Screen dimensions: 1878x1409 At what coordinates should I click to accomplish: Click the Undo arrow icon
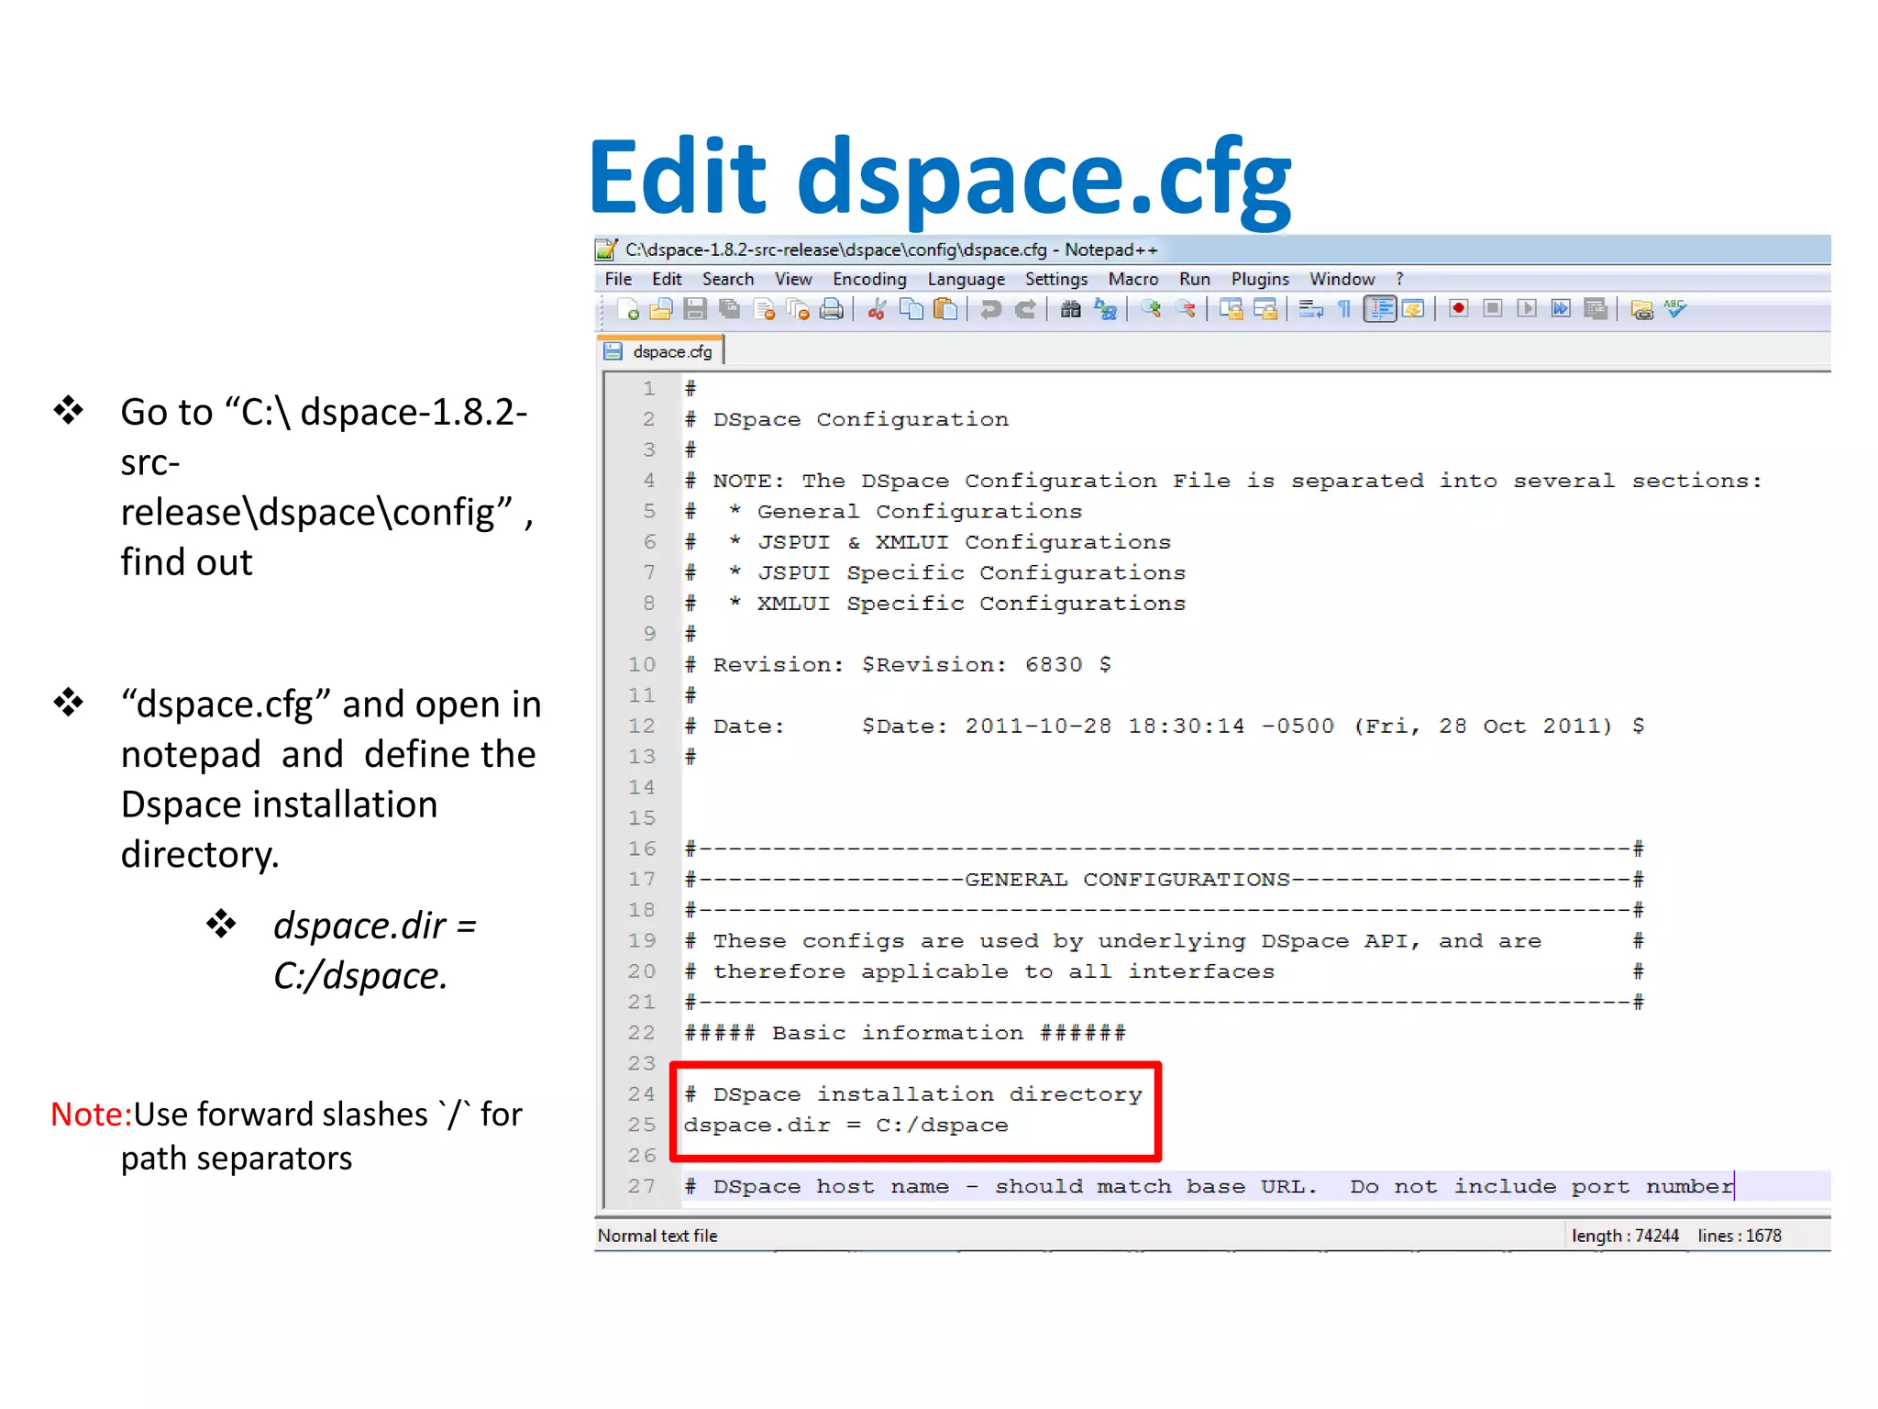coord(990,310)
